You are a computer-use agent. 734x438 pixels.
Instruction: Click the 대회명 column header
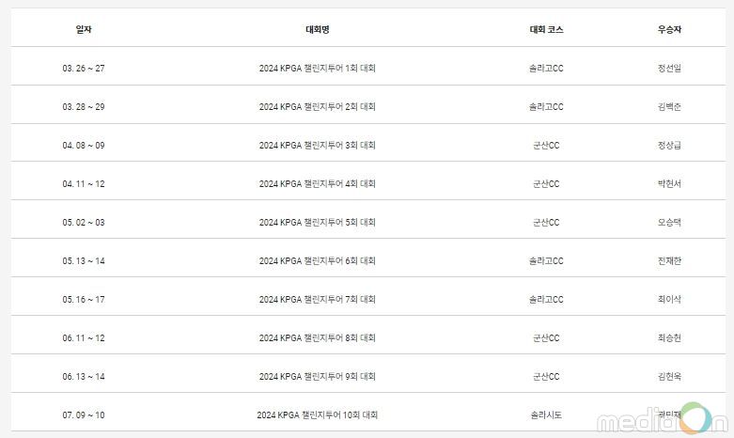pyautogui.click(x=318, y=29)
